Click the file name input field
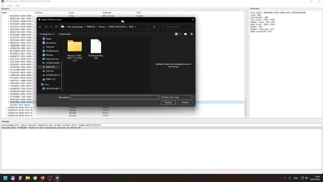This screenshot has height=182, width=323. pyautogui.click(x=115, y=98)
